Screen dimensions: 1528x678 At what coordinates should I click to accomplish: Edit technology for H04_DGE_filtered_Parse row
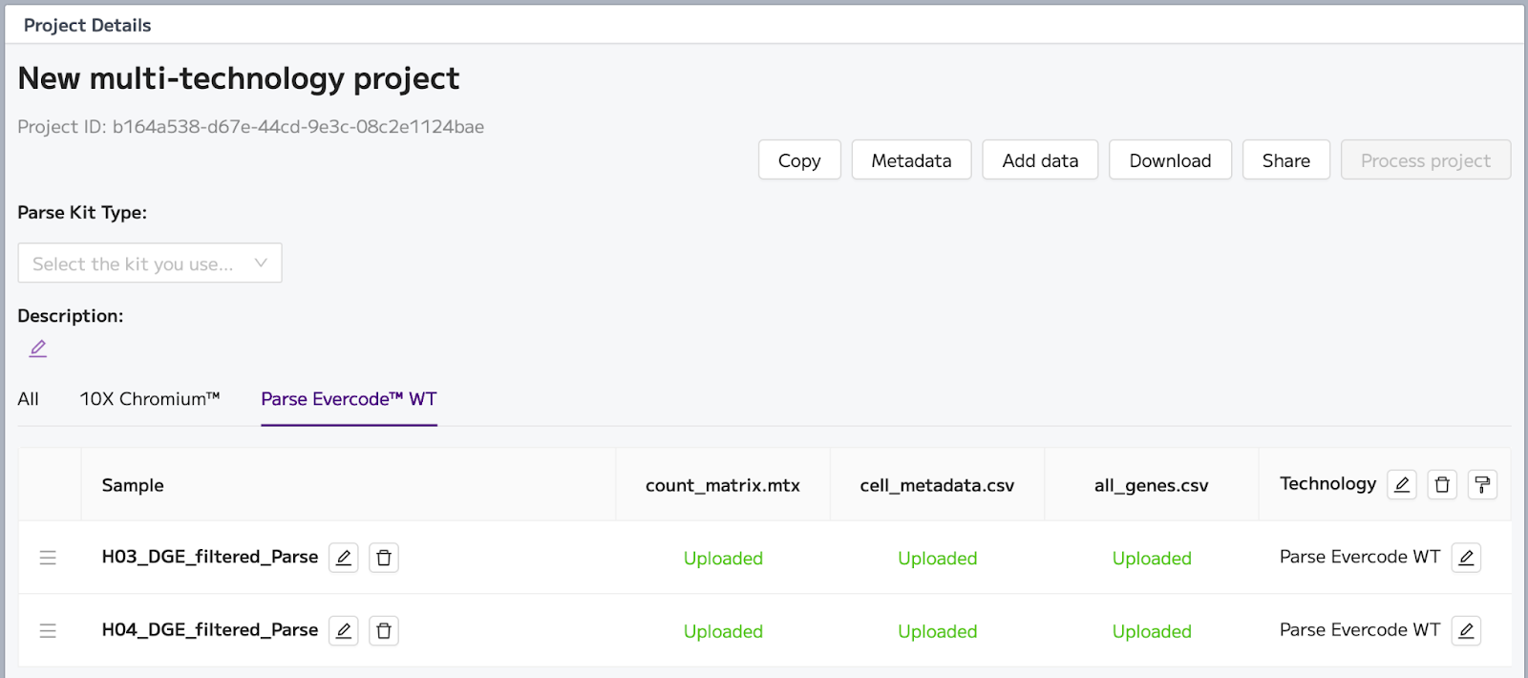(1466, 631)
